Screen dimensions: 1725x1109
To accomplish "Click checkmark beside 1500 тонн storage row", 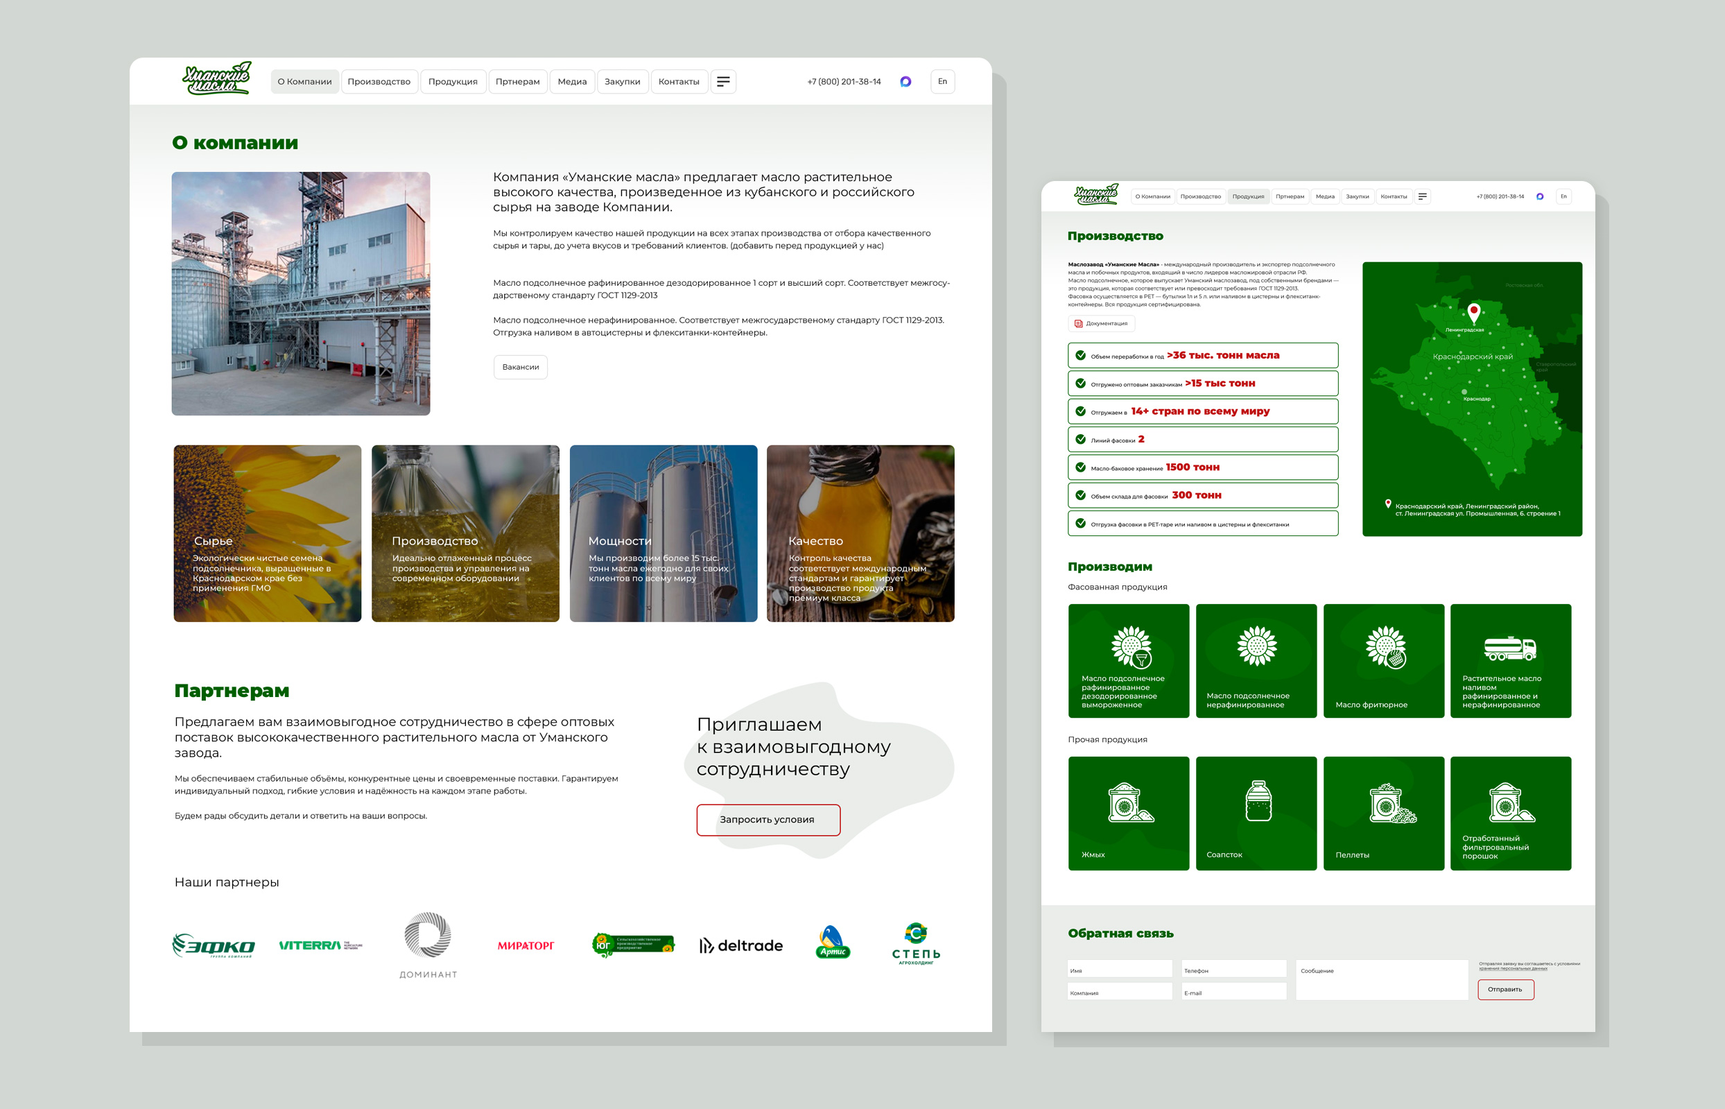I will [1080, 467].
